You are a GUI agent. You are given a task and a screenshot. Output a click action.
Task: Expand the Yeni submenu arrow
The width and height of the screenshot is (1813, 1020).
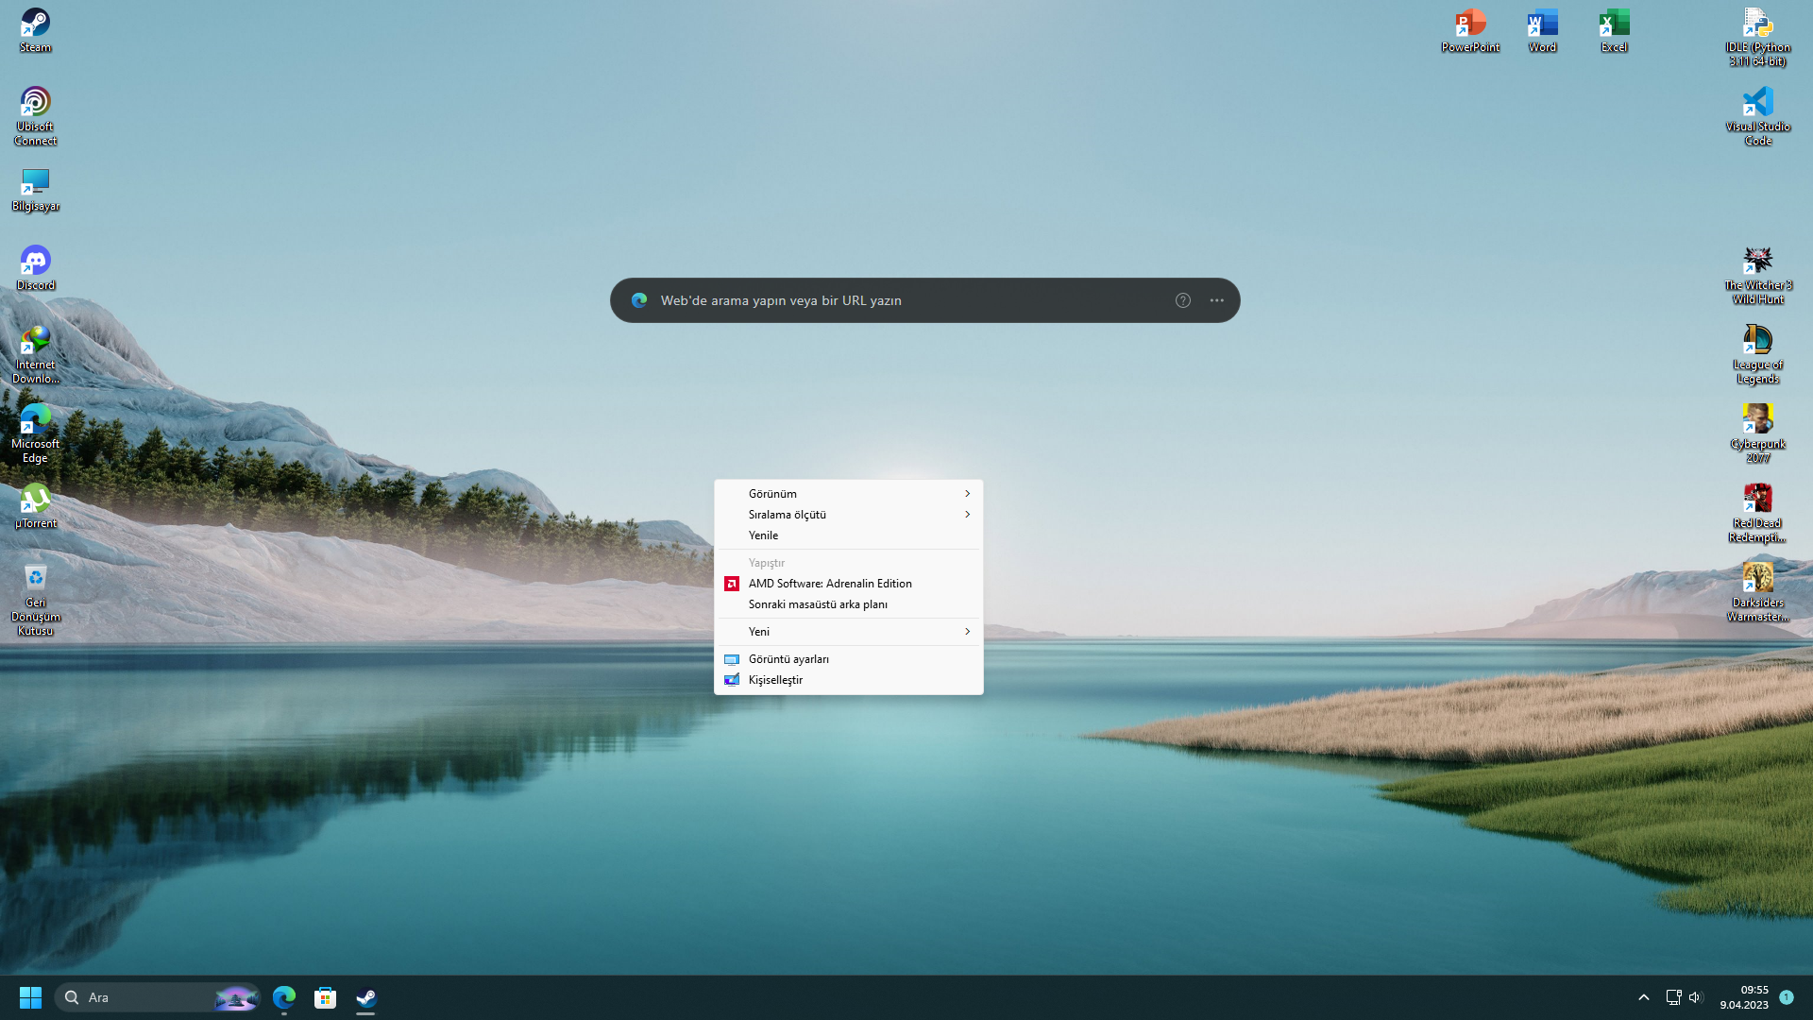967,632
